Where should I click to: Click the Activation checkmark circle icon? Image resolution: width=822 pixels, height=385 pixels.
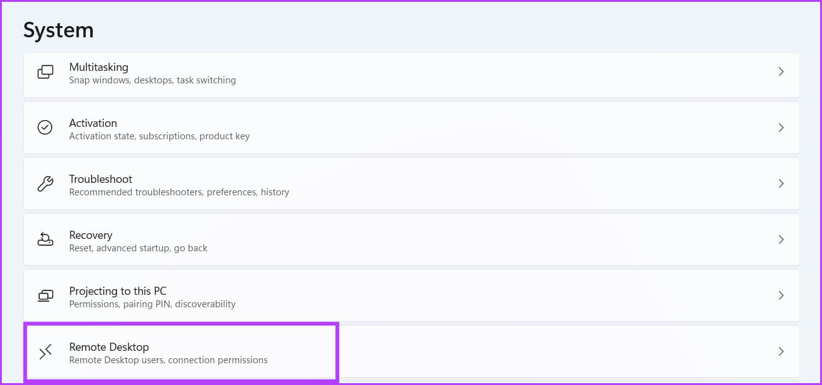coord(45,128)
